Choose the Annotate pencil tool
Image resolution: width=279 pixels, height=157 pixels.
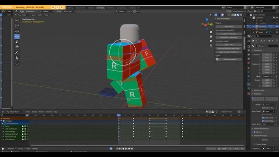[x=17, y=52]
